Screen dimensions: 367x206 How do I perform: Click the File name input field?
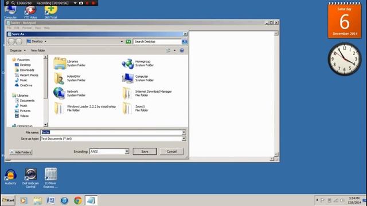111,132
